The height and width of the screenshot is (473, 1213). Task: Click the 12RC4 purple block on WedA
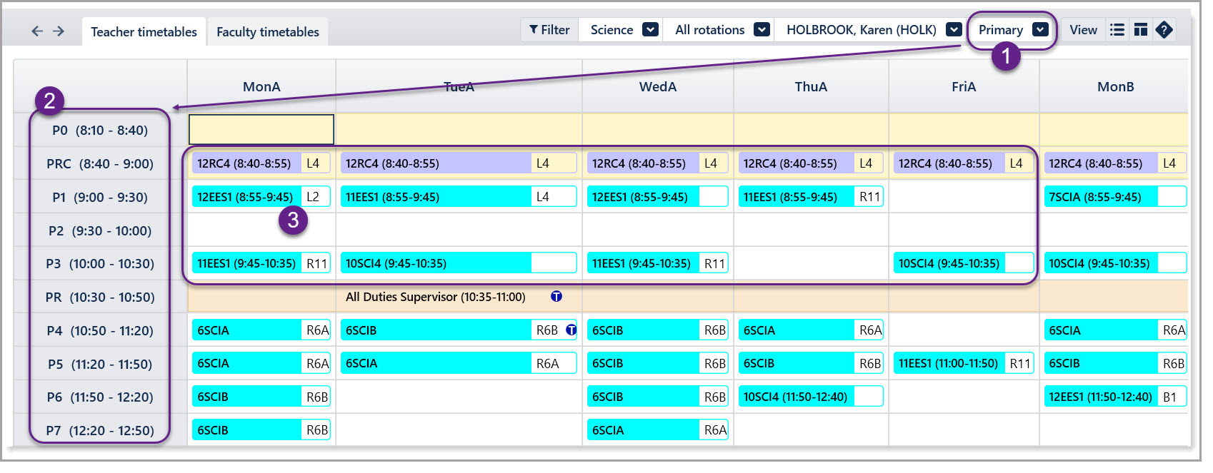pos(639,164)
